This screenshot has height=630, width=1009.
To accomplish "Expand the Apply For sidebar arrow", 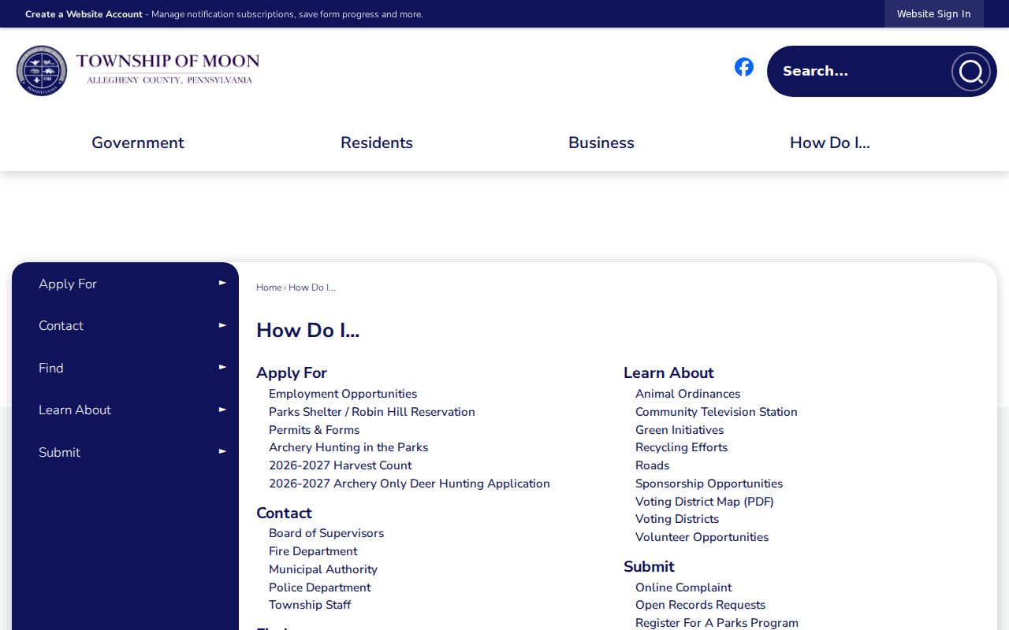I will (x=222, y=283).
